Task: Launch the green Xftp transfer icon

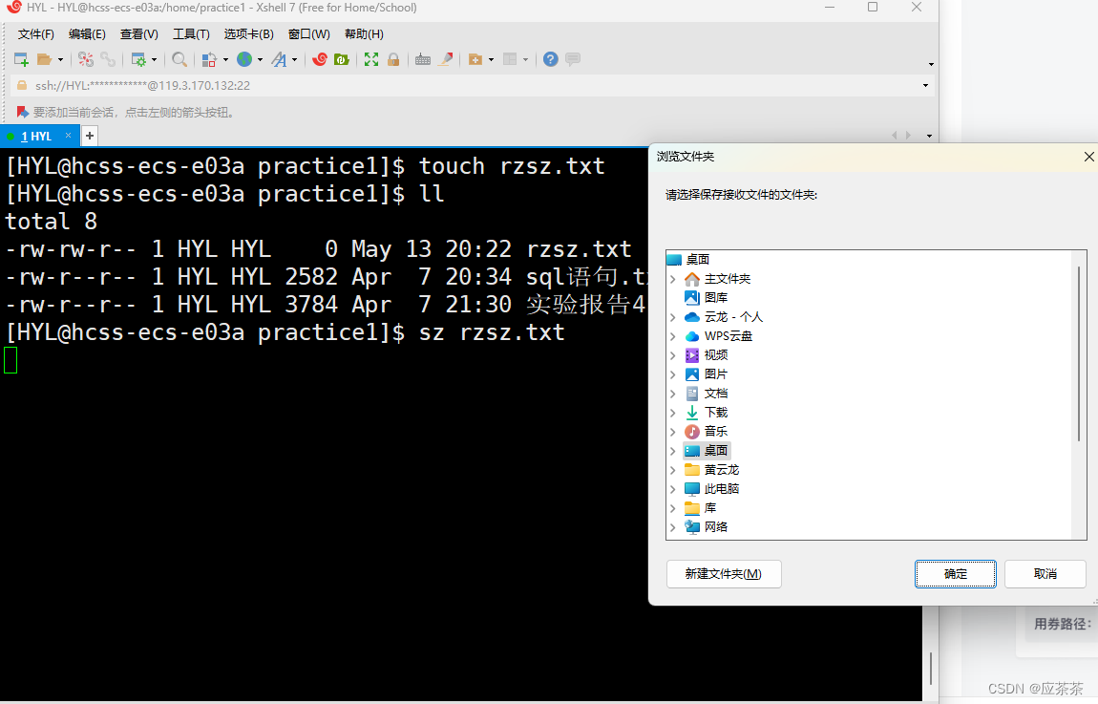Action: coord(342,59)
